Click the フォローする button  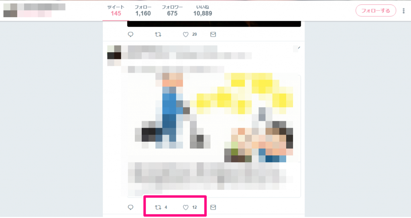[x=376, y=10]
